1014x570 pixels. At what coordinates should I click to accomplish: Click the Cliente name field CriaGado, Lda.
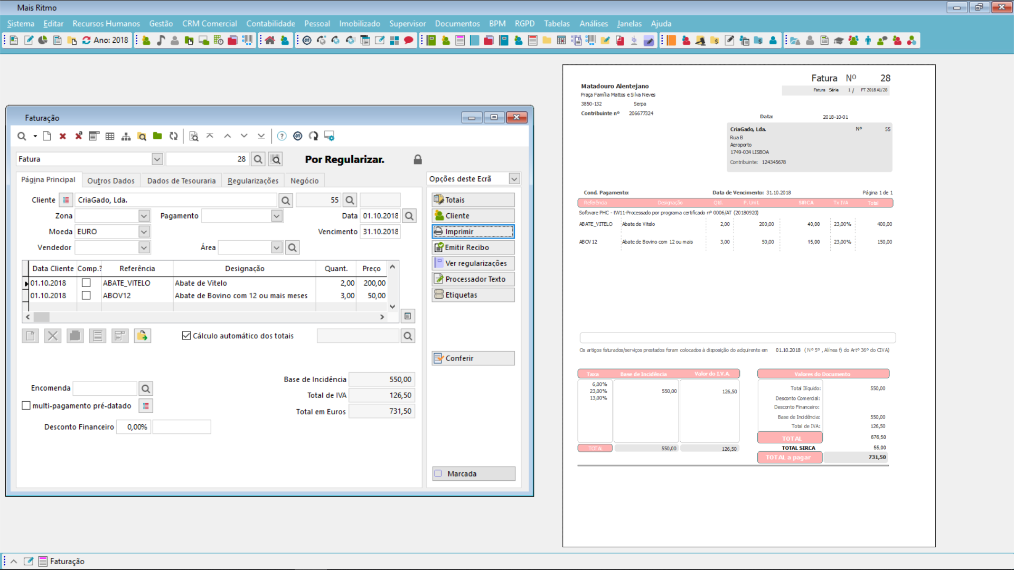point(176,200)
